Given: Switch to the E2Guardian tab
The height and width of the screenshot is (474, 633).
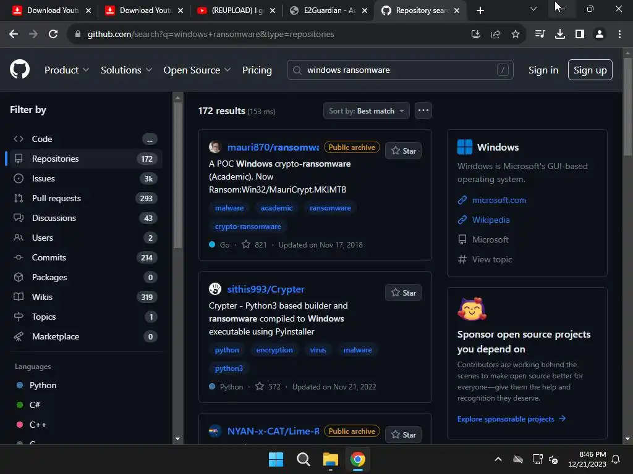Looking at the screenshot, I should (328, 10).
